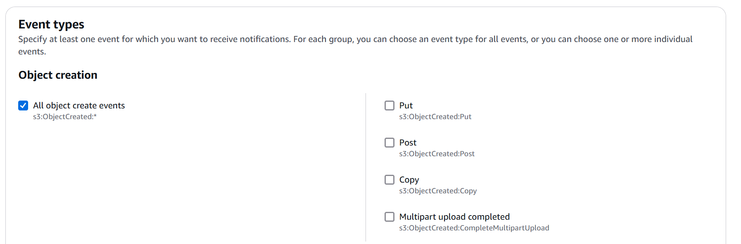Click the Object creation subheading
Screen dimensions: 741x244
click(x=58, y=75)
